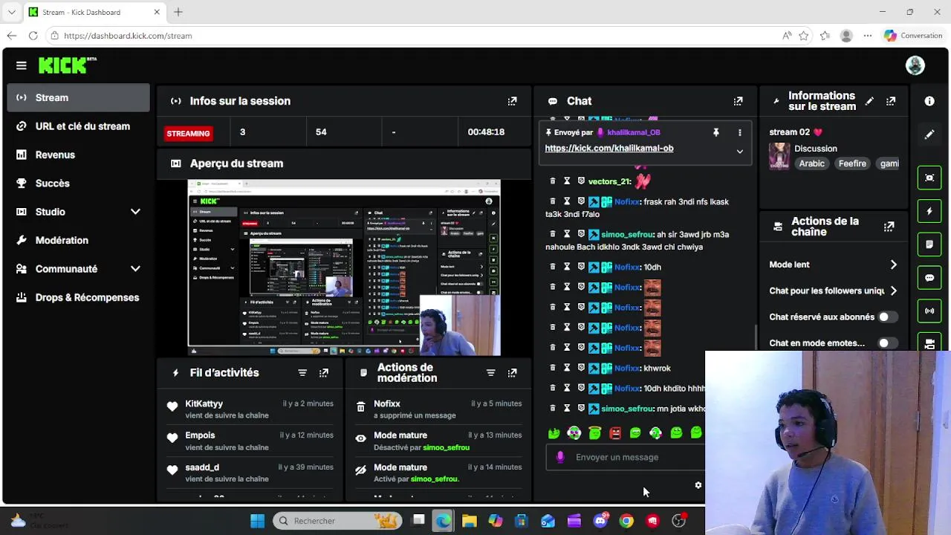This screenshot has height=535, width=951.
Task: Click the browser refresh button
Action: 33,36
